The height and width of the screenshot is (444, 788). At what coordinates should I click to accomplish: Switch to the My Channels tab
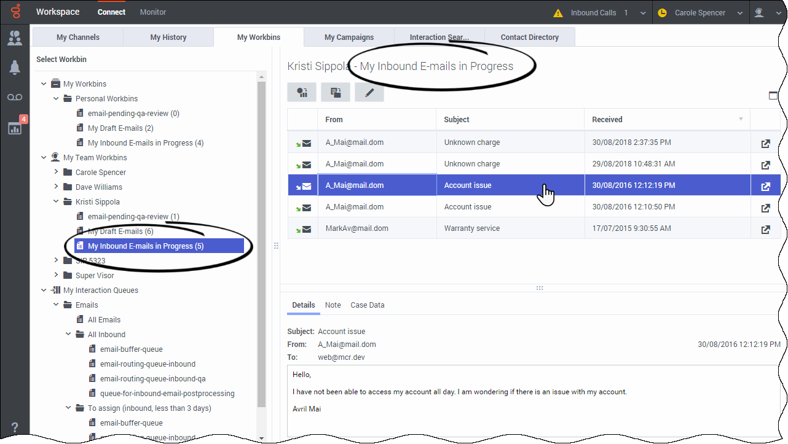point(78,37)
